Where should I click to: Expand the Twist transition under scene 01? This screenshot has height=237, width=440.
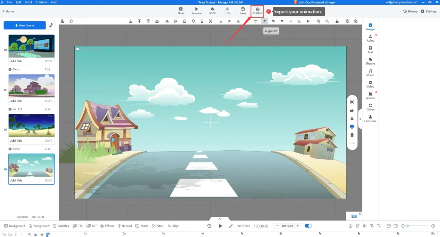tap(10, 69)
